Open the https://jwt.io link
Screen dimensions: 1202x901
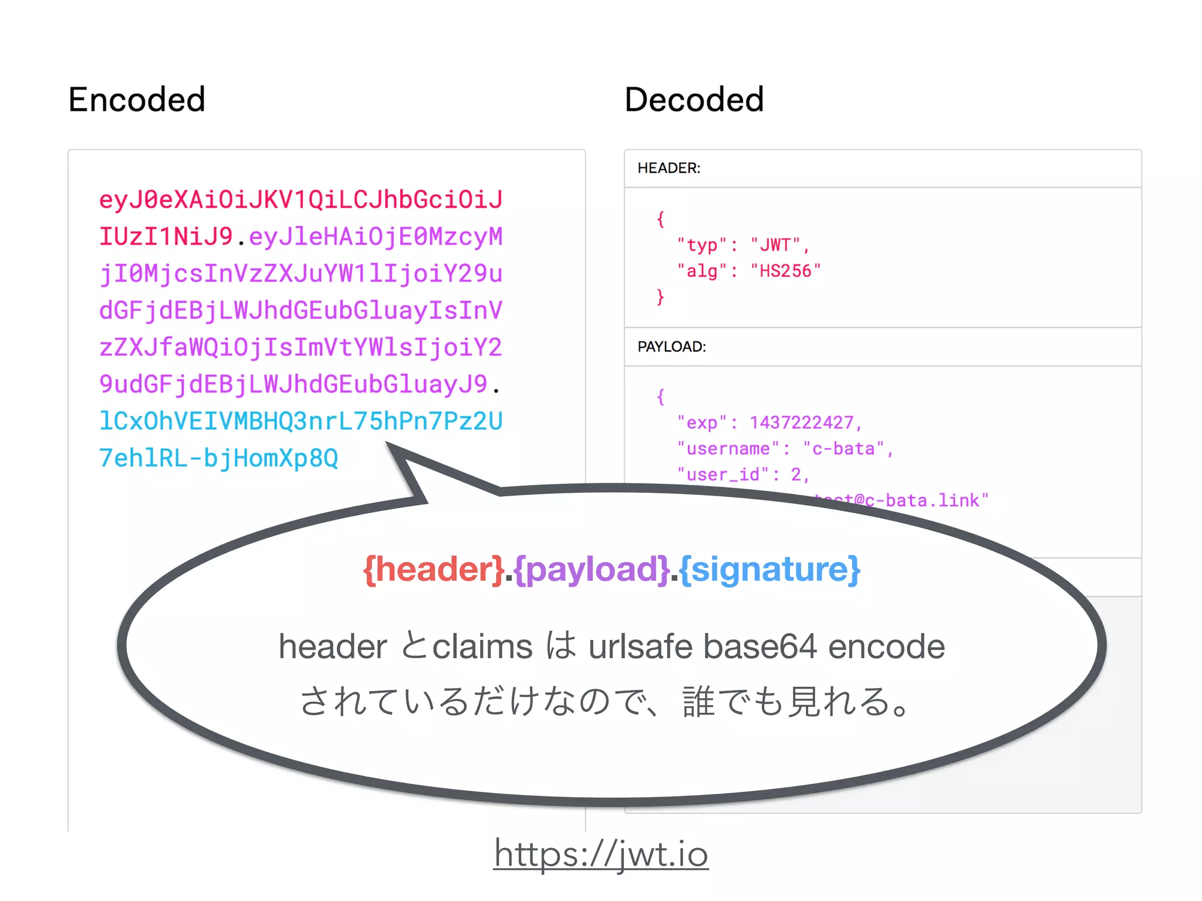tap(600, 853)
